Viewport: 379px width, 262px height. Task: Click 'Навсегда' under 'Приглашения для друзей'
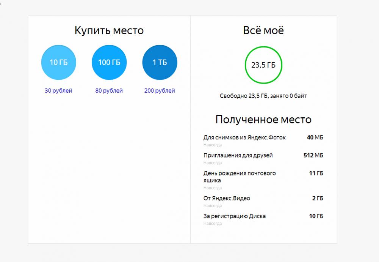tap(213, 163)
